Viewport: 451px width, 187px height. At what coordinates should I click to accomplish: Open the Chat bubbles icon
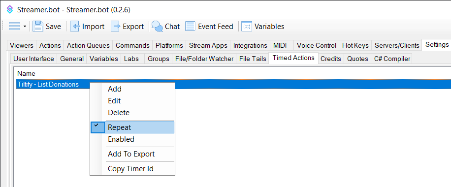click(157, 27)
